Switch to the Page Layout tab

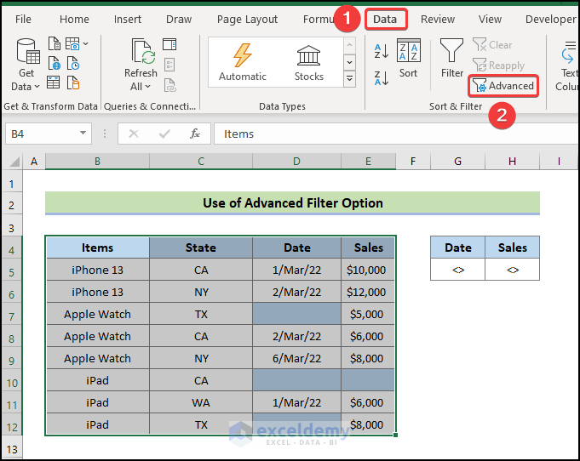tap(247, 20)
